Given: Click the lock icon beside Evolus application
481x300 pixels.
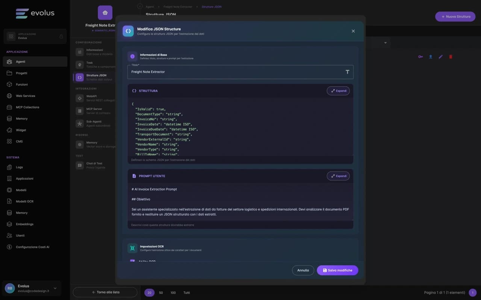Looking at the screenshot, I should (61, 36).
